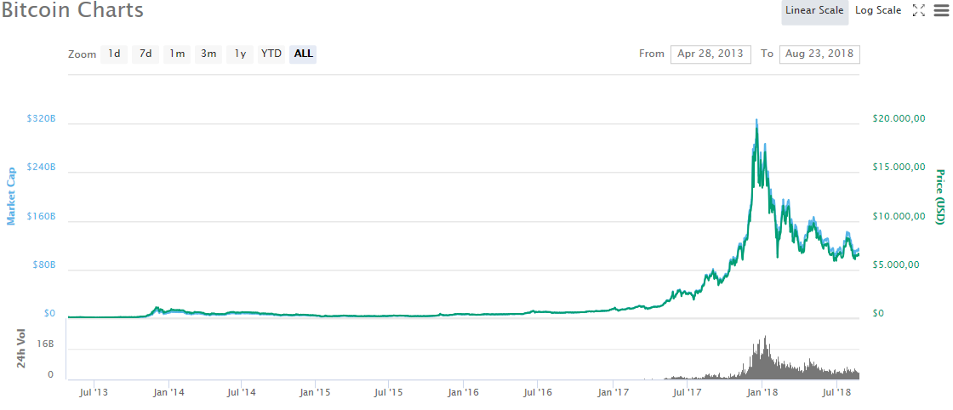Zoom chart to 1m range
This screenshot has height=410, width=953.
pos(177,54)
